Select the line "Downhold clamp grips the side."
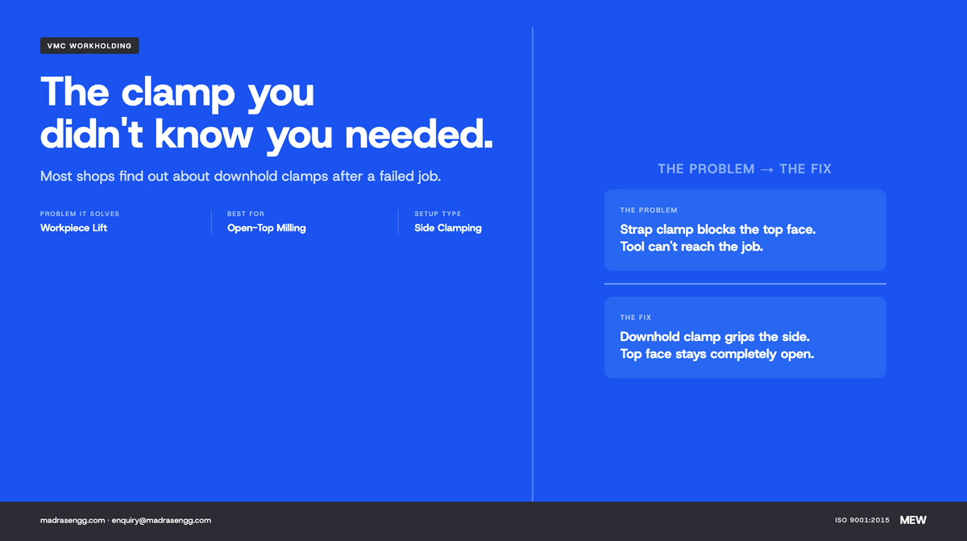The width and height of the screenshot is (967, 541). [715, 337]
